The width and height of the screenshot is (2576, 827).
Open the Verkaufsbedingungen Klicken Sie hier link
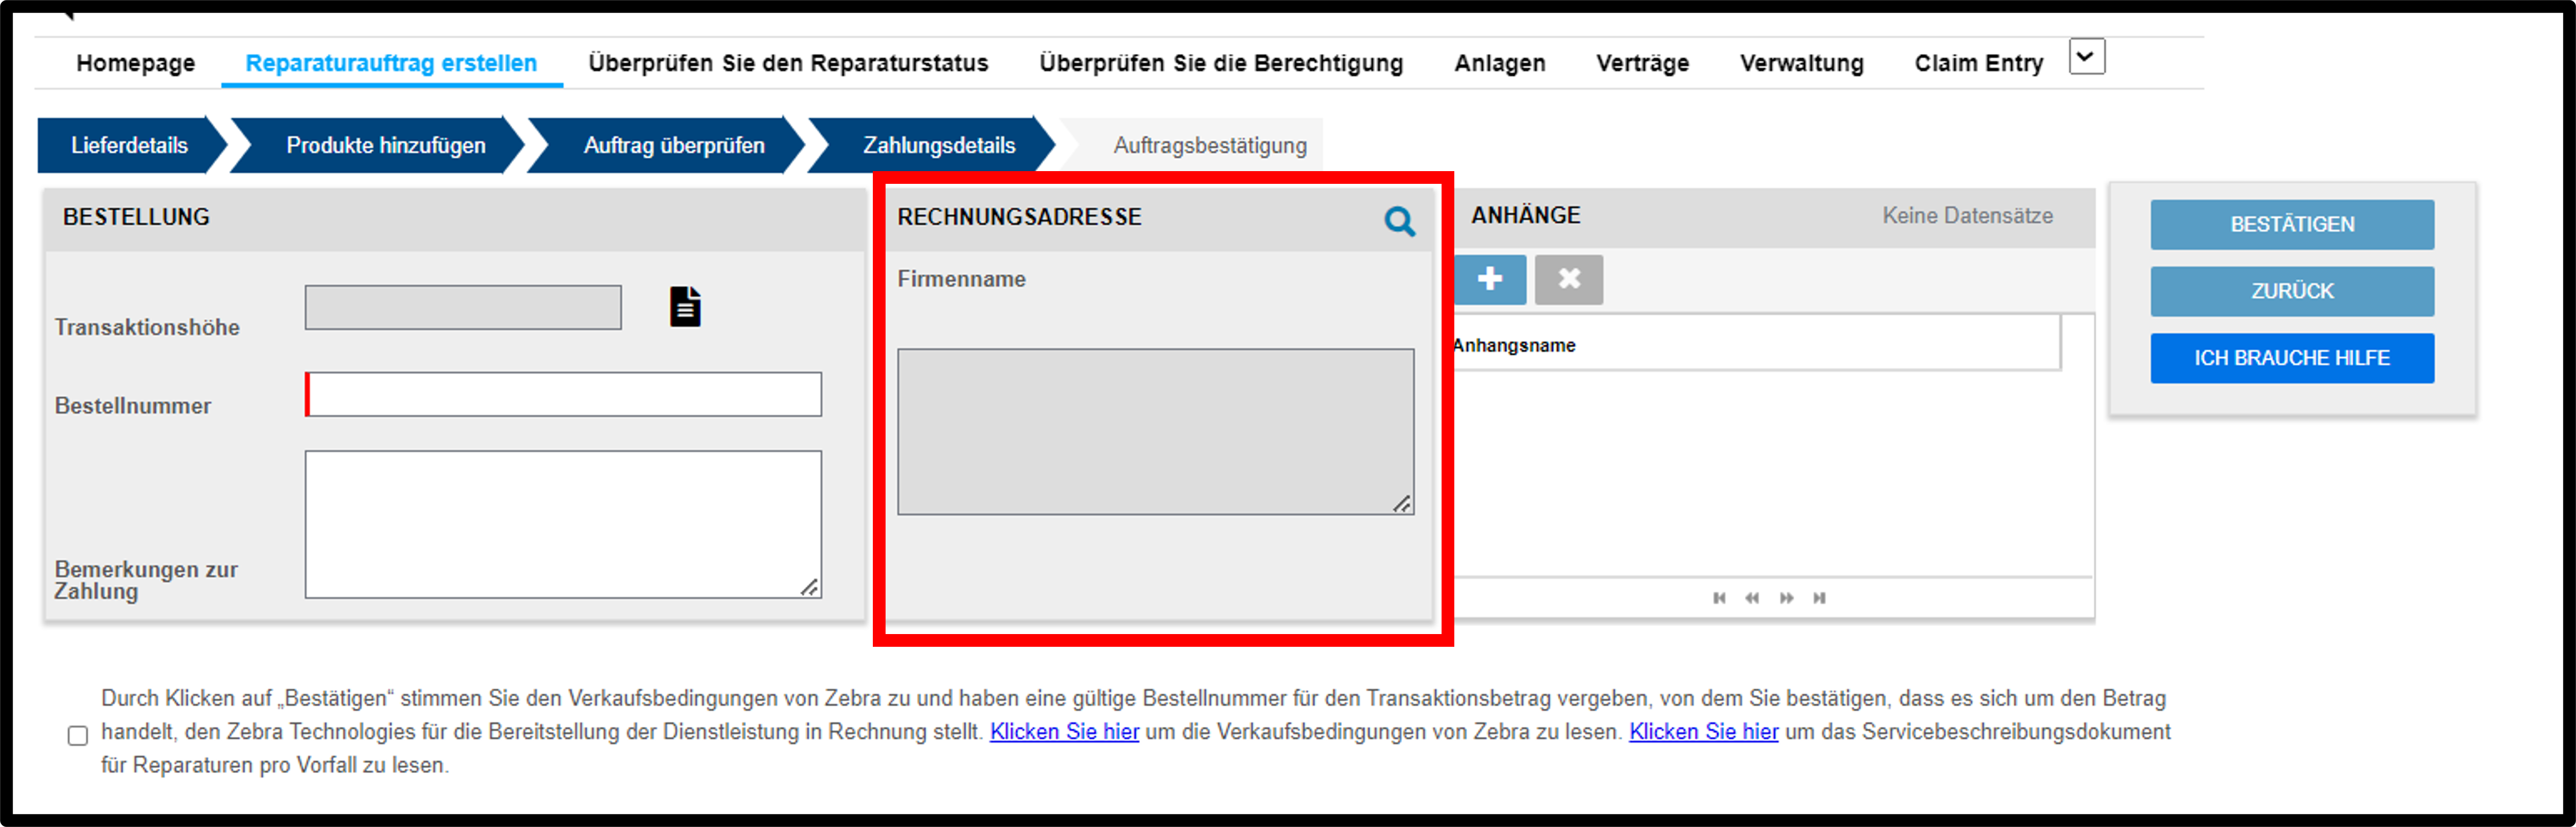click(x=1064, y=732)
